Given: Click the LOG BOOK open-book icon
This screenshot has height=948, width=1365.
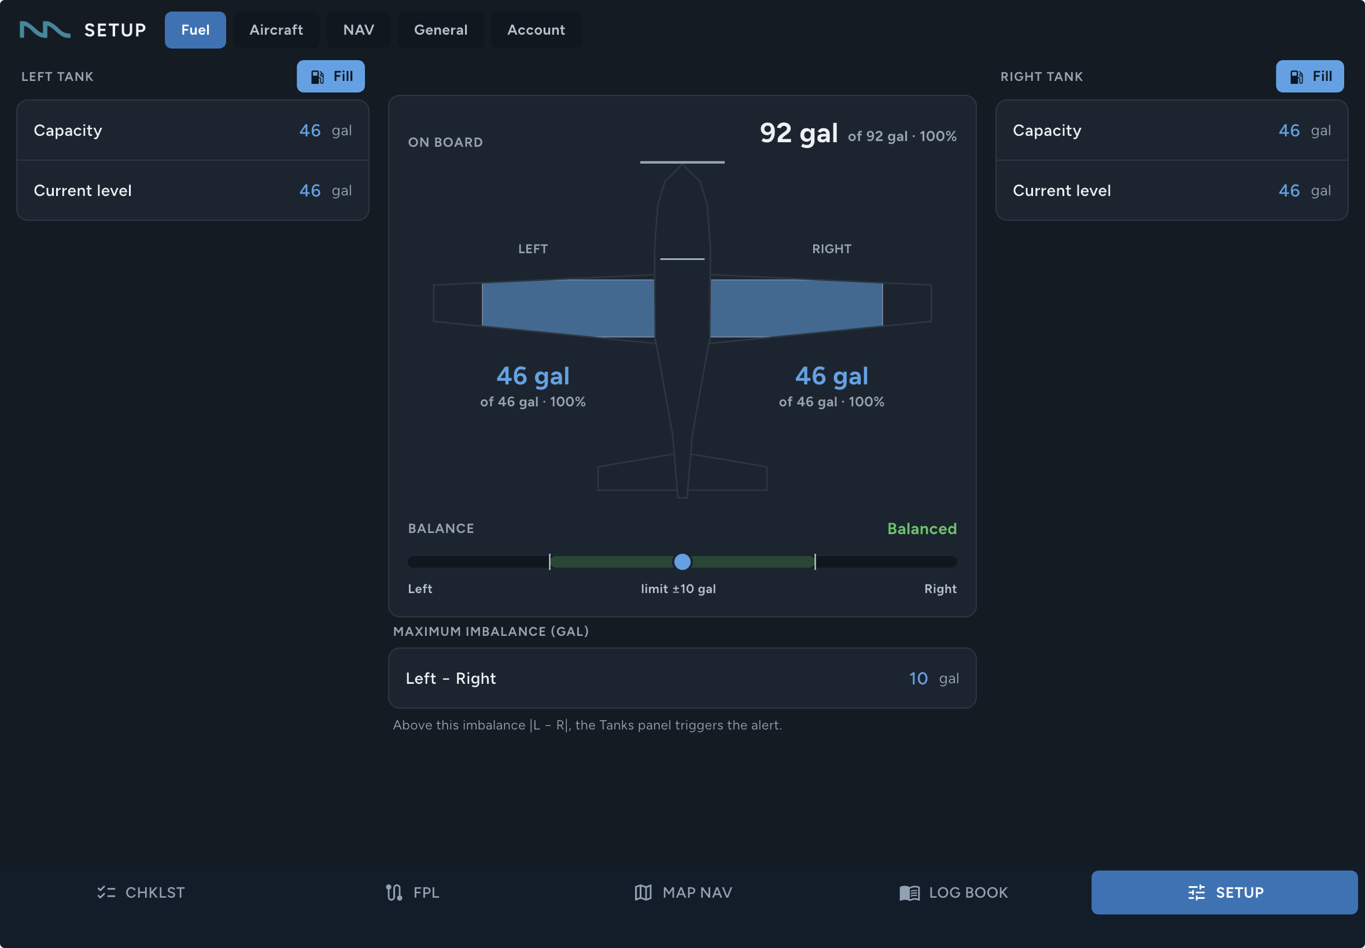Looking at the screenshot, I should click(x=909, y=892).
